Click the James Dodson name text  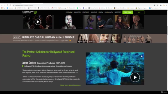pyautogui.click(x=29, y=63)
